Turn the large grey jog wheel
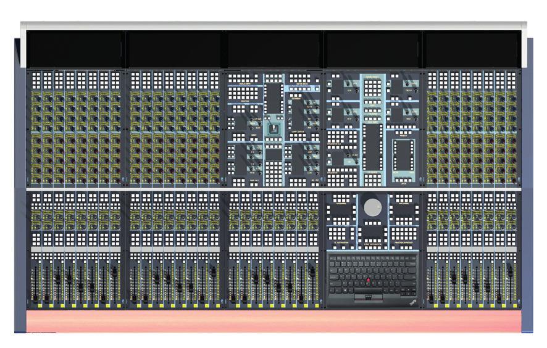Viewport: 547px width, 348px height. [372, 207]
